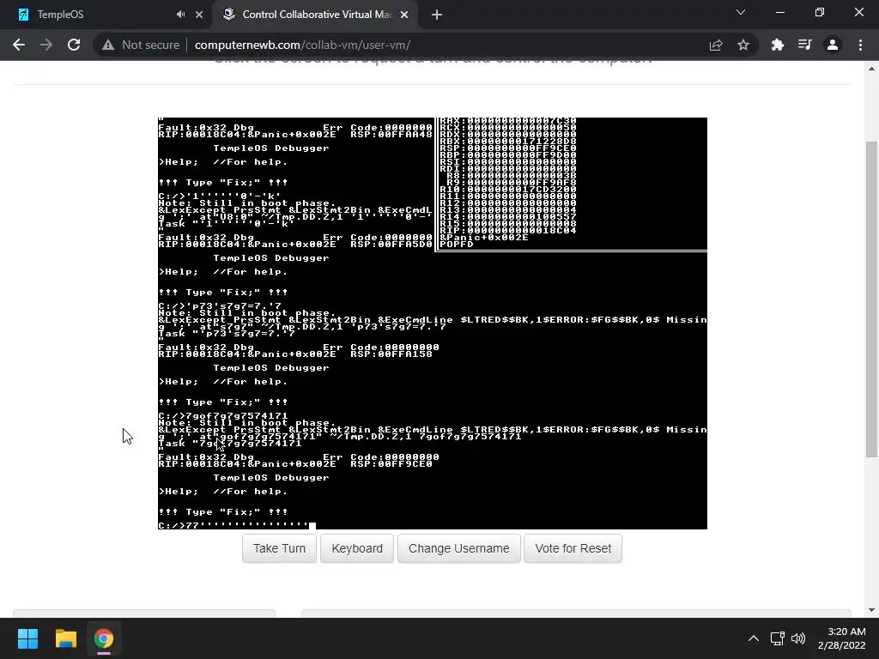Open the Chrome three-dot menu
The width and height of the screenshot is (879, 659).
[x=860, y=45]
